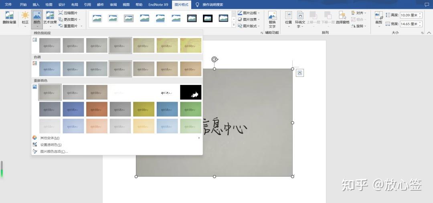Expand the picture styles gallery more arrow

point(234,25)
